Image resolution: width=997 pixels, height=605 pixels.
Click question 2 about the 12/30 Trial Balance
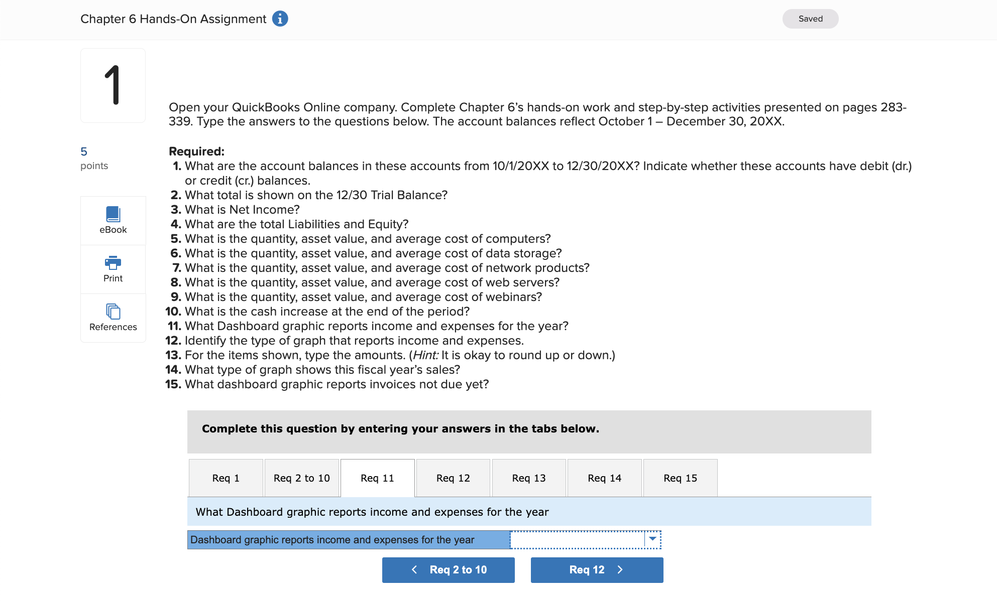tap(316, 195)
